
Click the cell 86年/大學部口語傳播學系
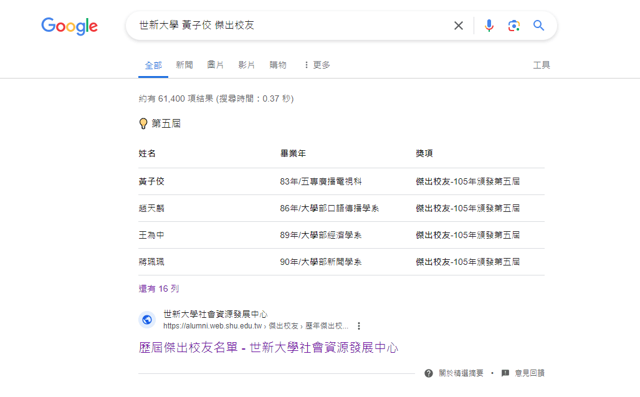[x=330, y=209]
